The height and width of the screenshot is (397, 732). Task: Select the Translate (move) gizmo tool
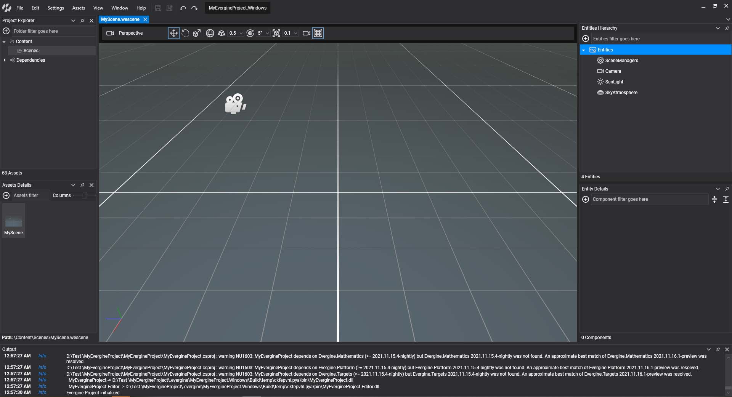click(x=173, y=33)
